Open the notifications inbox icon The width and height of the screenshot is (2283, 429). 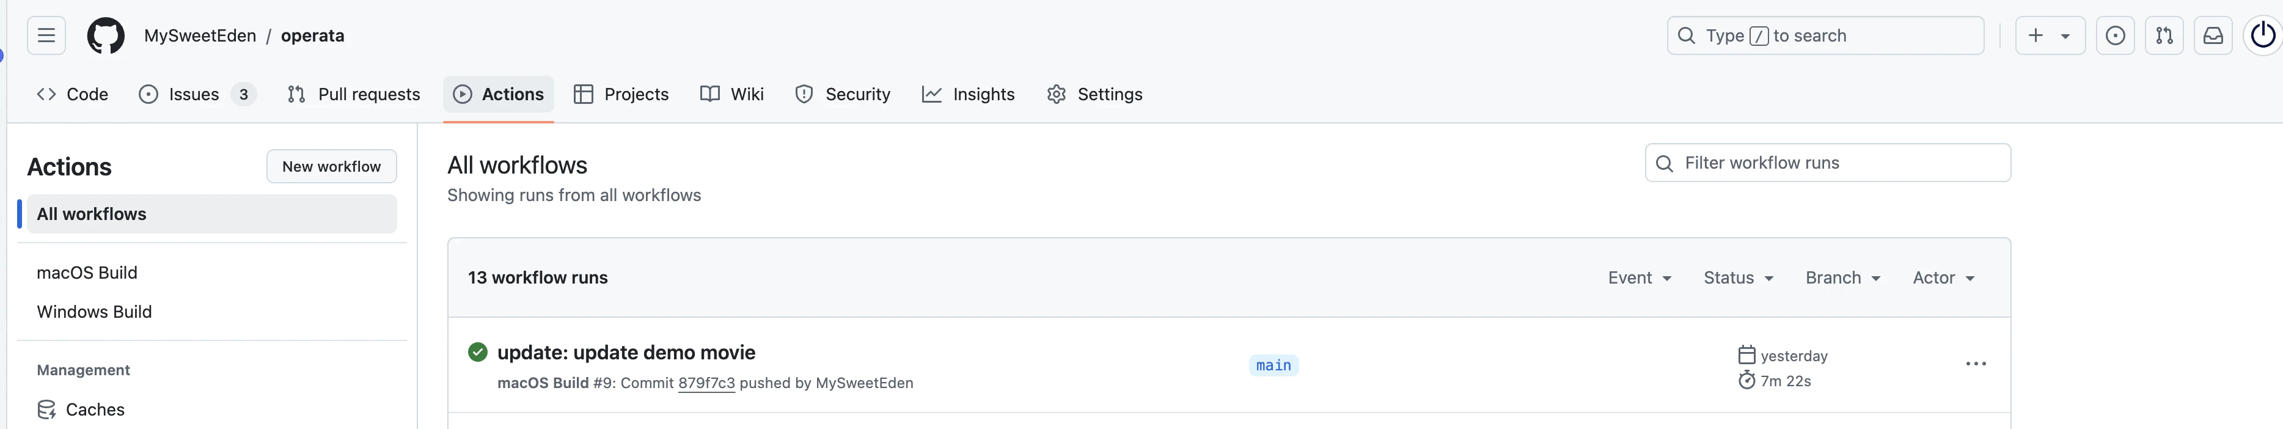[2213, 35]
